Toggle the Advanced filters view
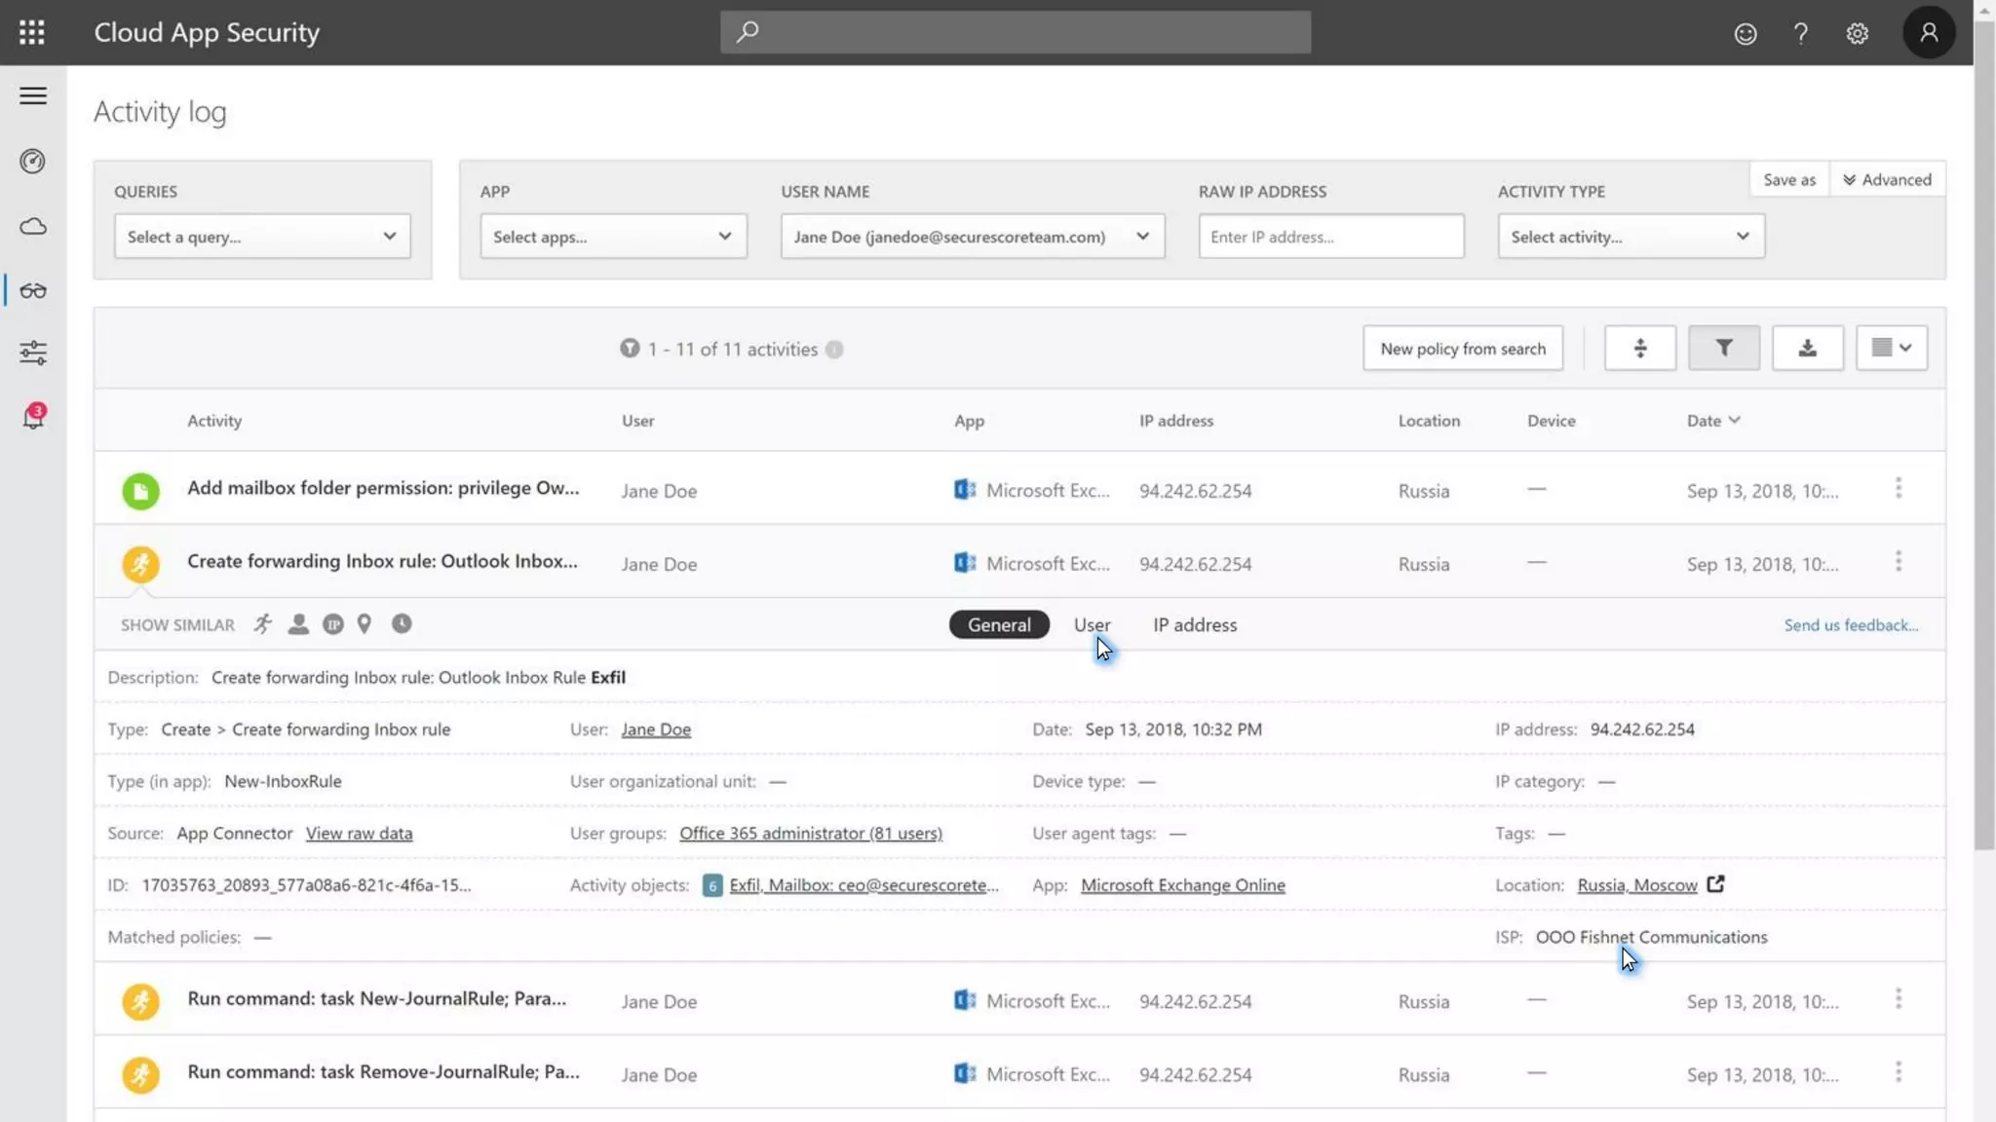 coord(1887,179)
